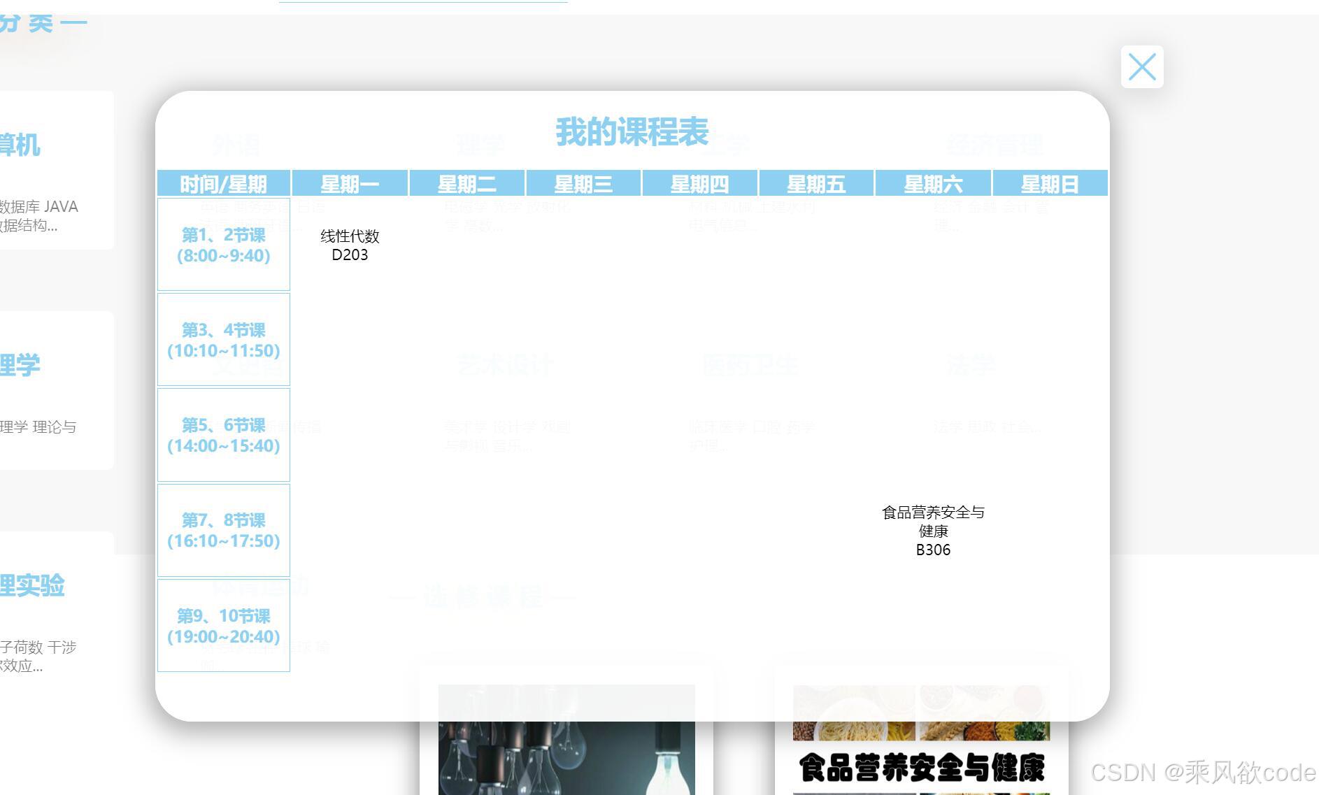Image resolution: width=1319 pixels, height=795 pixels.
Task: Close the 我的课程表 schedule modal
Action: point(1142,67)
